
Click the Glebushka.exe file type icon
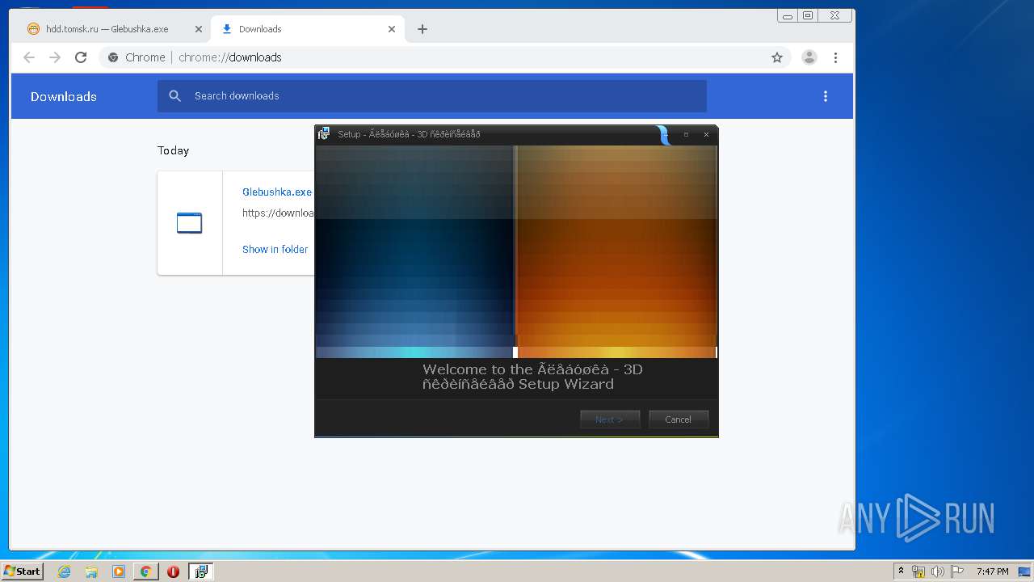[x=189, y=223]
